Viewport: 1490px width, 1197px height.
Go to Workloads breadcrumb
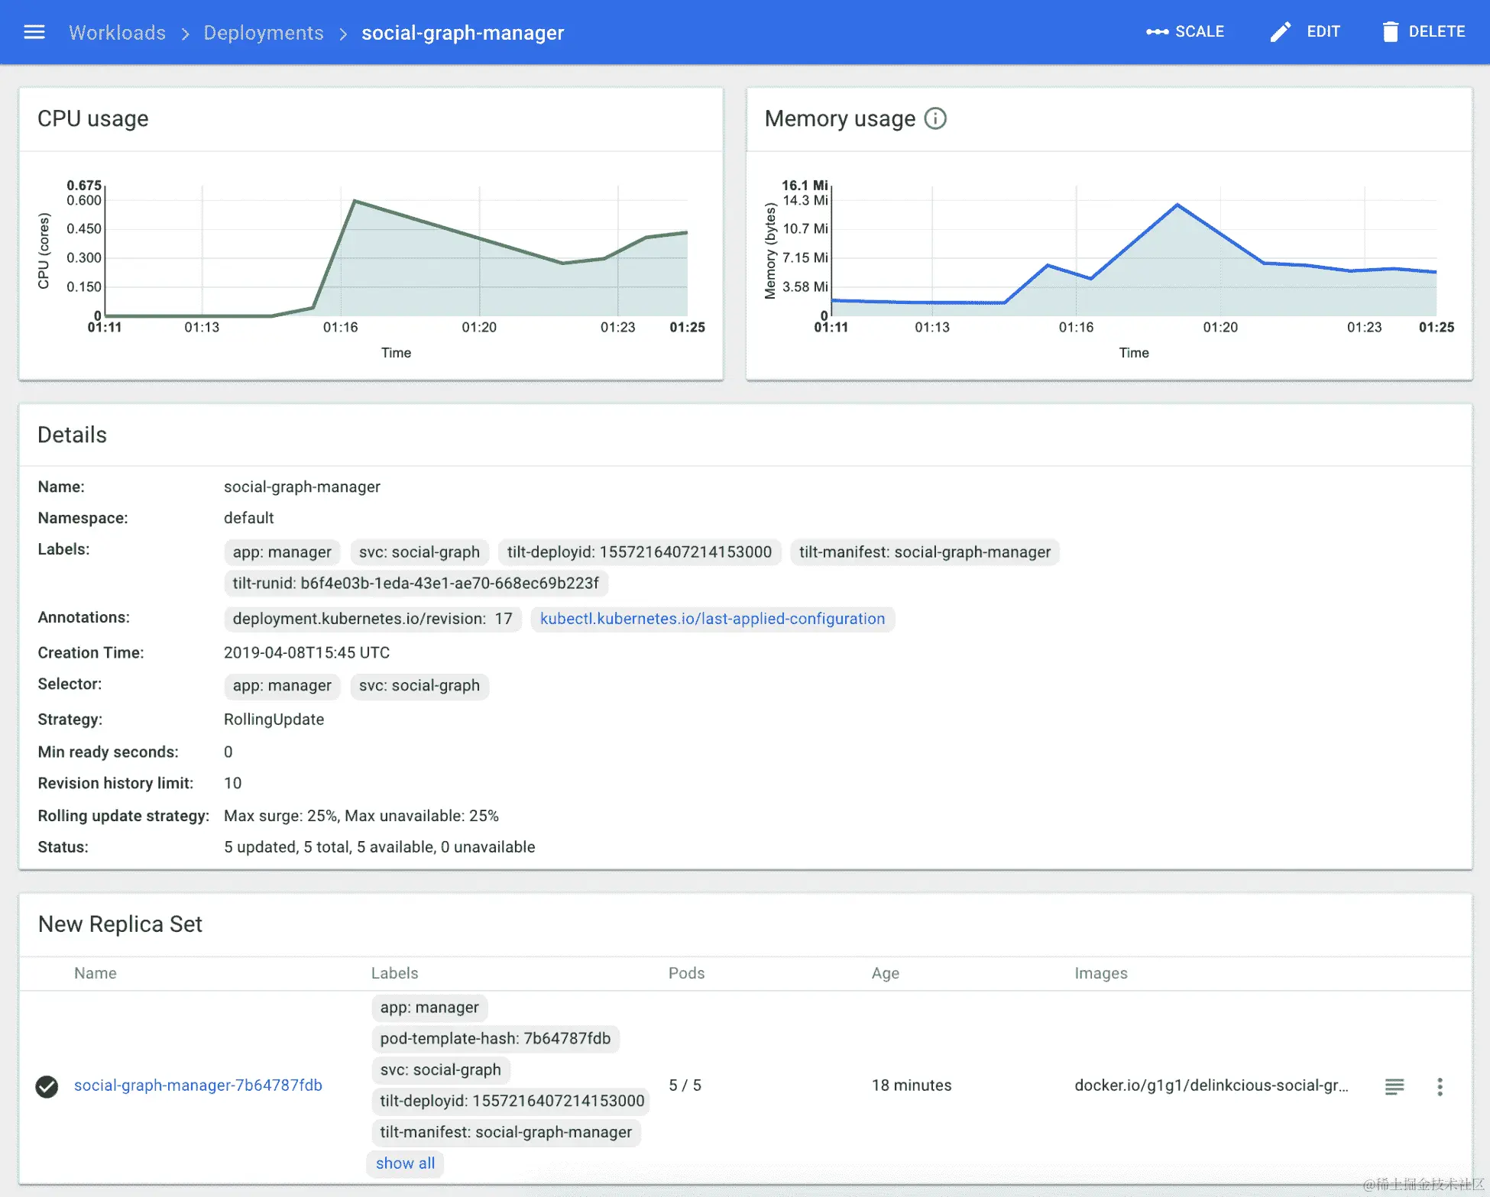(117, 33)
